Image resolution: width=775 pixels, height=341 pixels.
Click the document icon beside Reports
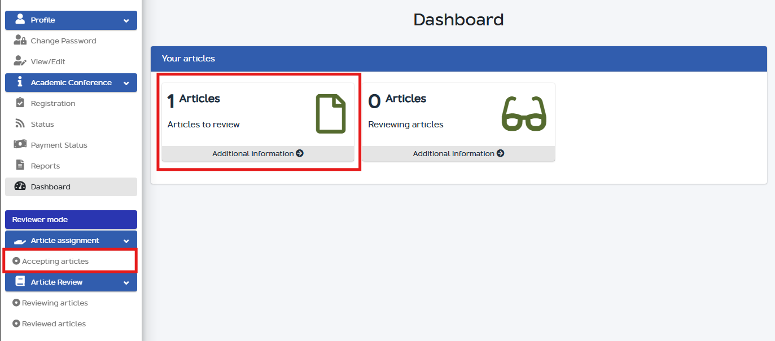click(20, 166)
